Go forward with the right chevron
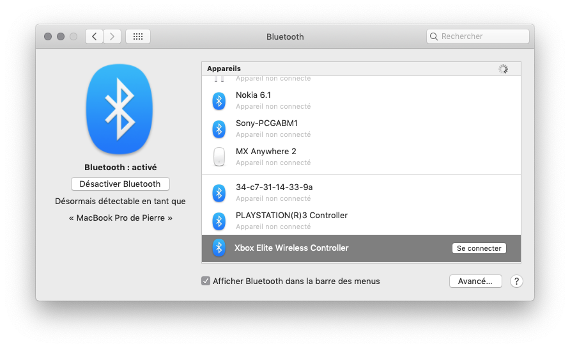The width and height of the screenshot is (570, 348). coord(112,36)
